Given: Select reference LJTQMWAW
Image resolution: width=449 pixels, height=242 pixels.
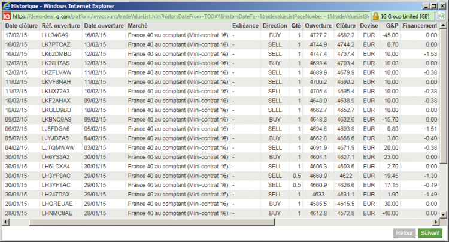Looking at the screenshot, I should [x=58, y=148].
